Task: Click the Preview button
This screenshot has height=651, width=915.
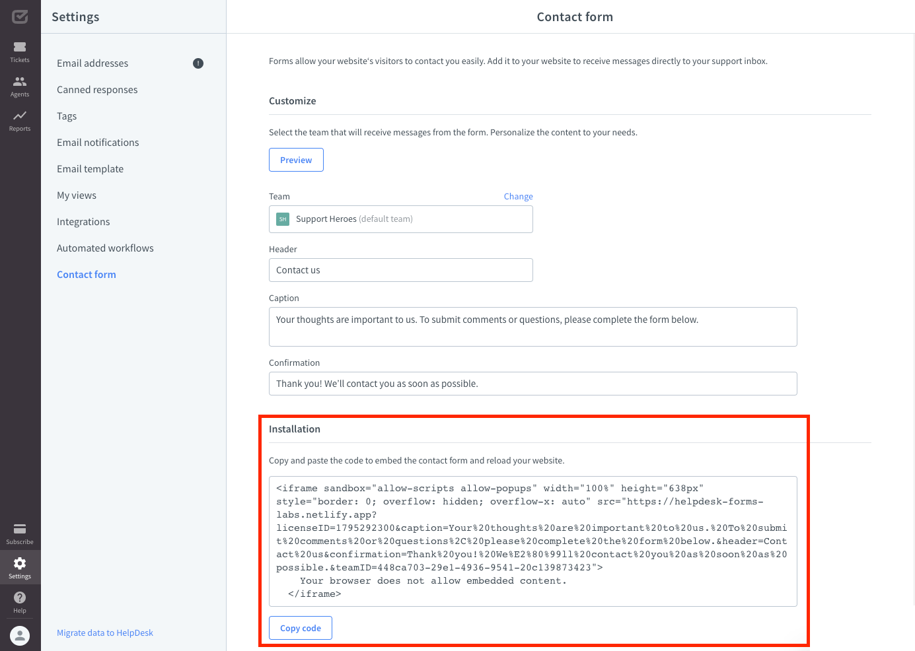Action: click(296, 159)
